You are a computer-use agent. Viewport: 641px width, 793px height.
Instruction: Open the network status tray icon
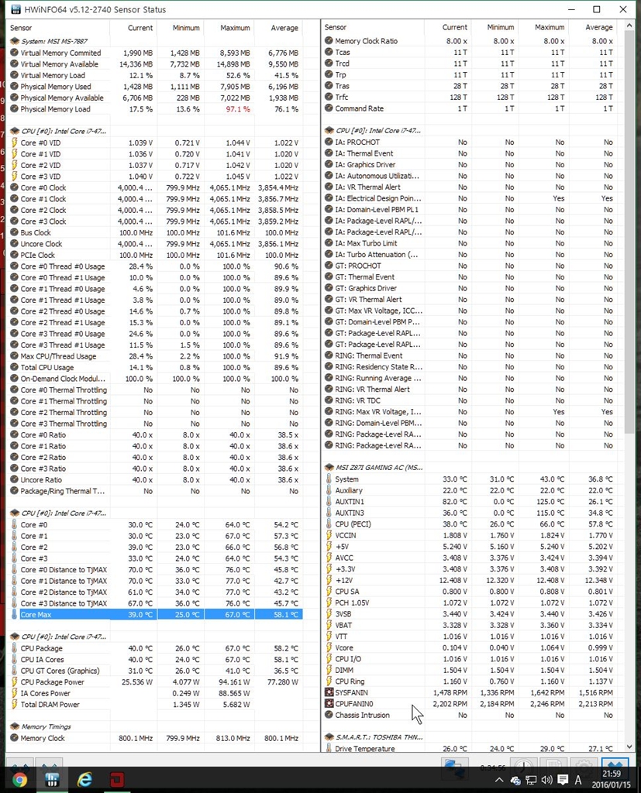(x=531, y=780)
